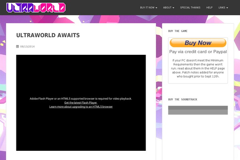Image resolution: width=240 pixels, height=160 pixels.
Task: Click the Ultraworld logo
Action: (36, 8)
